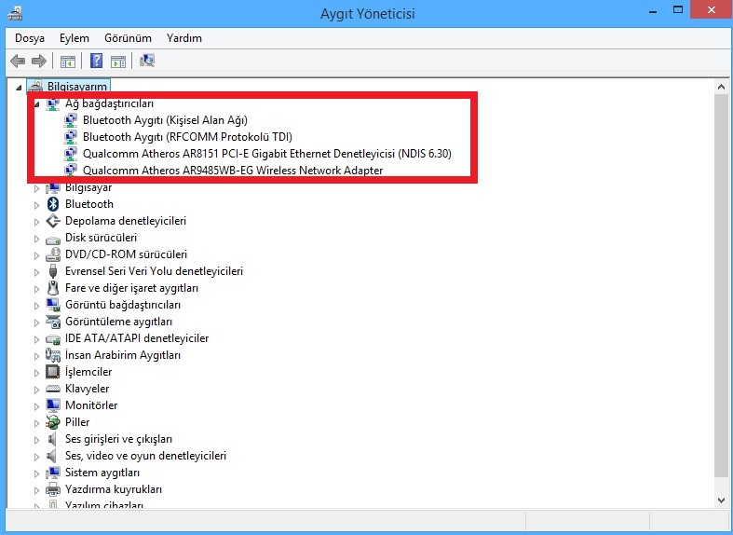
Task: Expand the Görüntü bağdaştırıcıları node
Action: pos(36,306)
